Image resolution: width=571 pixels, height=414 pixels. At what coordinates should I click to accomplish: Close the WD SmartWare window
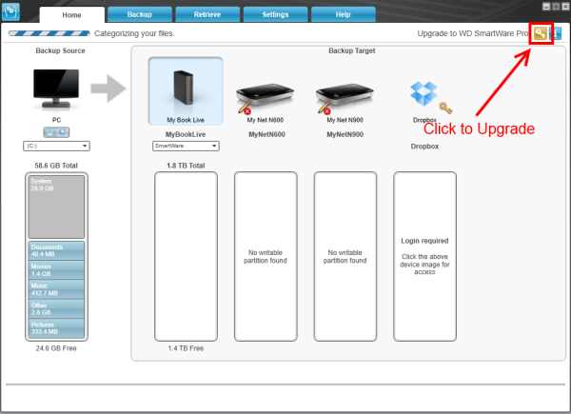click(566, 7)
